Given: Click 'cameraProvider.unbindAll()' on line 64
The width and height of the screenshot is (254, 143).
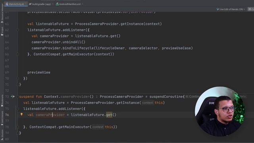Looking at the screenshot, I should point(58,42).
